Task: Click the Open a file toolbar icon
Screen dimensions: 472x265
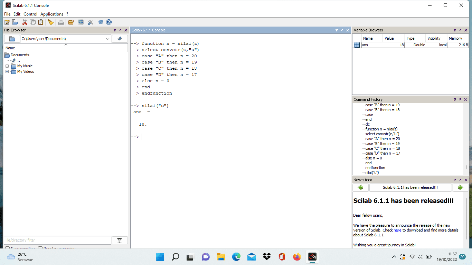Action: pos(15,22)
